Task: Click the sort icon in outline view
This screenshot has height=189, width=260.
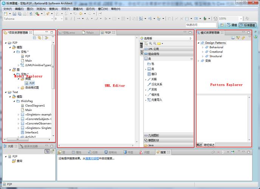Action: click(47, 151)
